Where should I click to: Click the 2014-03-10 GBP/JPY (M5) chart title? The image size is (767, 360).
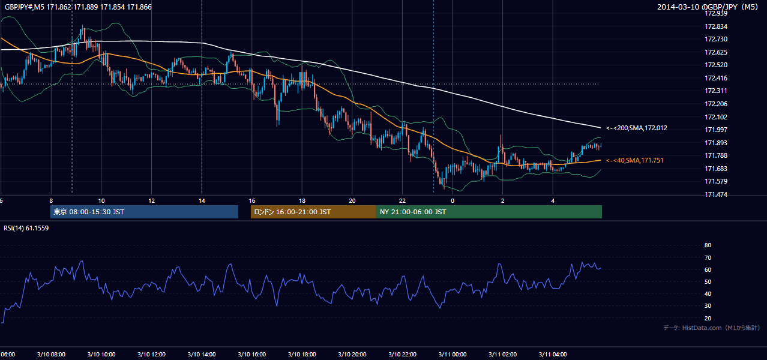tap(708, 7)
